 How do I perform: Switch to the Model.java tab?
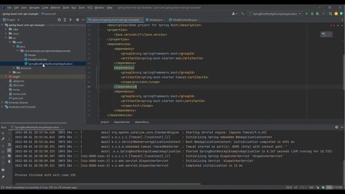click(155, 20)
